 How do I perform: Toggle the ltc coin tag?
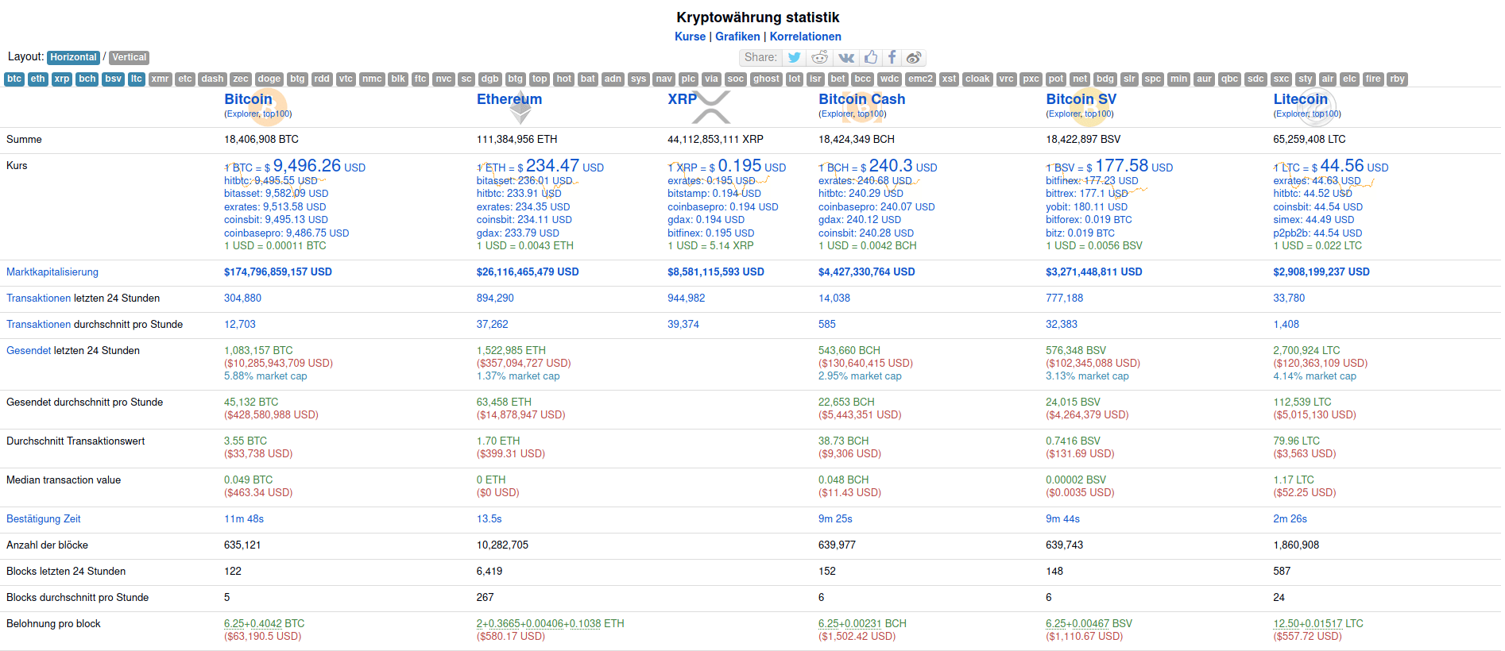(x=137, y=79)
